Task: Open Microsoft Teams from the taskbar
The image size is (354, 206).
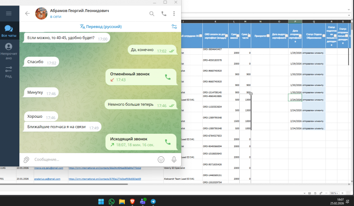Action: point(143,201)
